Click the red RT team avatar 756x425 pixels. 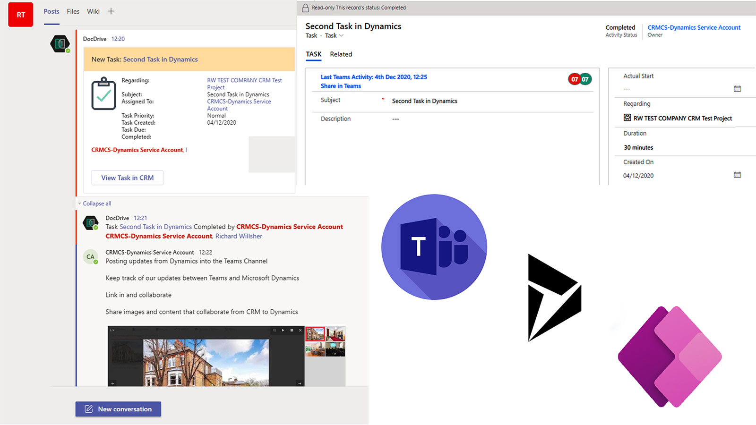tap(21, 14)
